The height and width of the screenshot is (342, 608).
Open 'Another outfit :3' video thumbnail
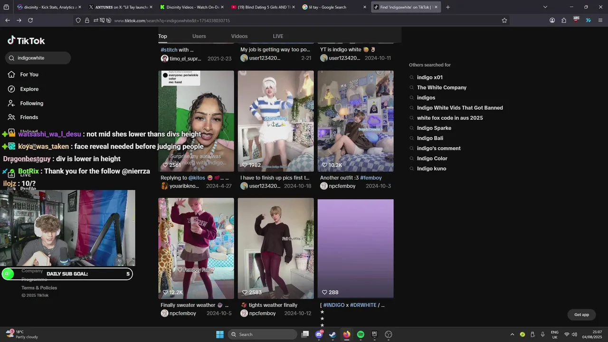pyautogui.click(x=355, y=121)
